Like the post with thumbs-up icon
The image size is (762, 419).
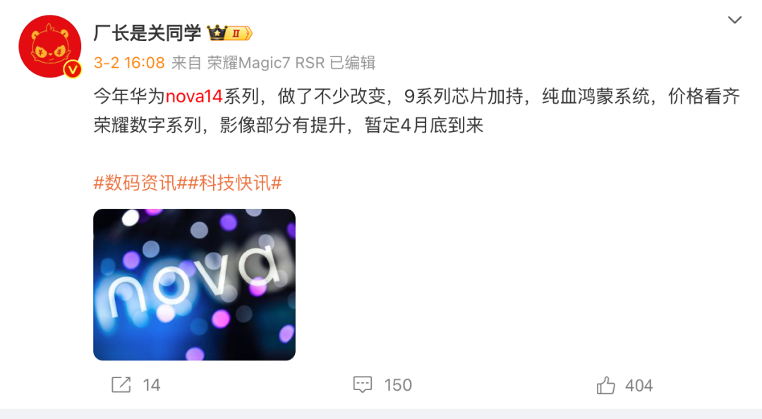pyautogui.click(x=605, y=385)
